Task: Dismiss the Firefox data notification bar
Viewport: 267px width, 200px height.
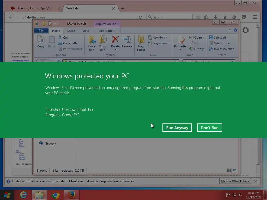Action: point(256,182)
